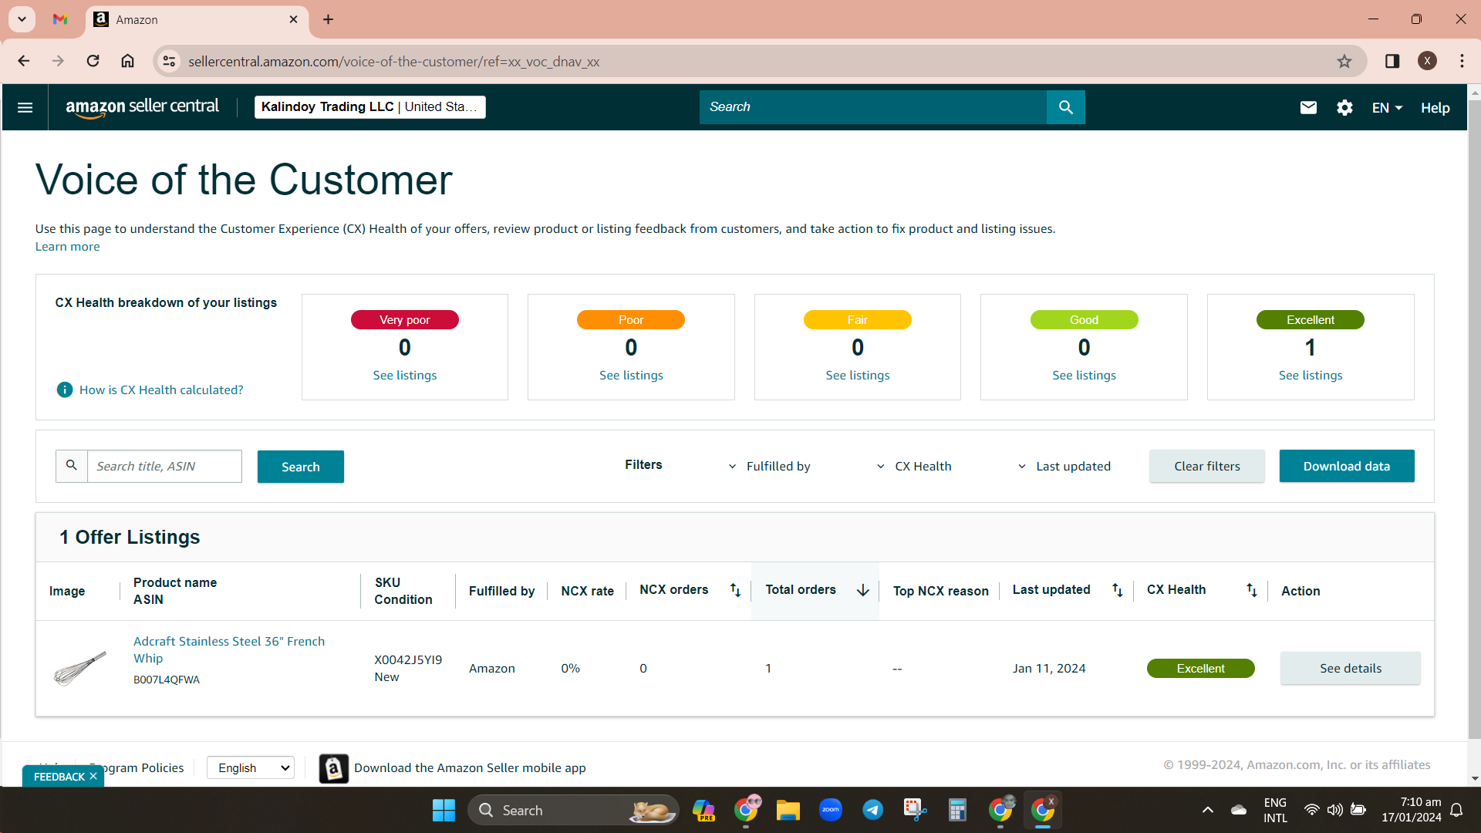Open Calculator from taskbar
Viewport: 1481px width, 833px height.
(x=957, y=810)
